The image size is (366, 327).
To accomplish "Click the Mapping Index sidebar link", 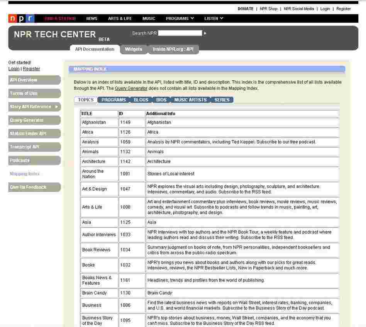I will [25, 174].
